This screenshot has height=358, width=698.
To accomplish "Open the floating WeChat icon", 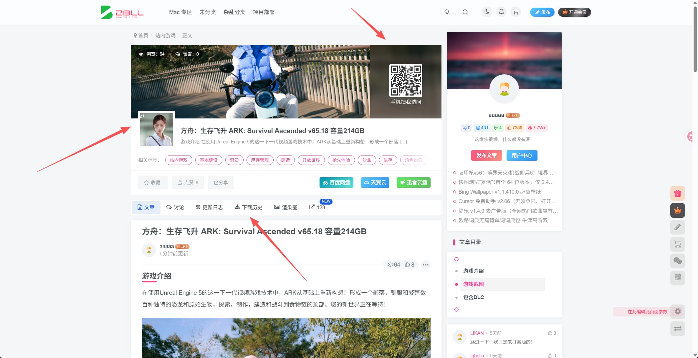I will tap(678, 261).
